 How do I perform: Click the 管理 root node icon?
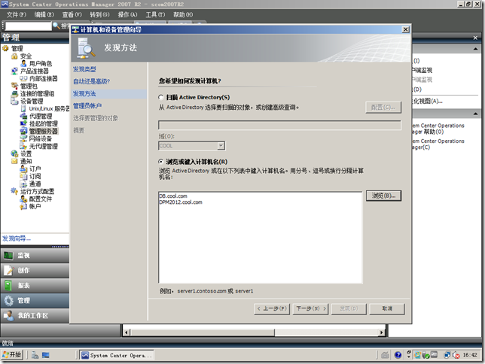[5, 48]
